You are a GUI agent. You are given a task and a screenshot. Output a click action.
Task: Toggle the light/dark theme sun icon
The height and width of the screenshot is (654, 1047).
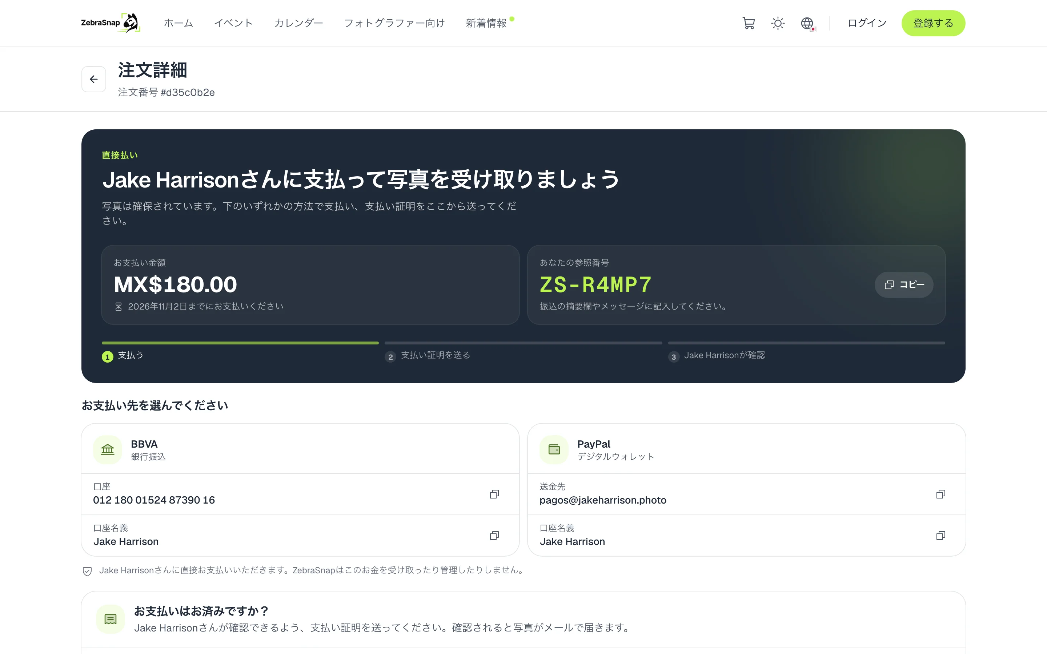778,23
